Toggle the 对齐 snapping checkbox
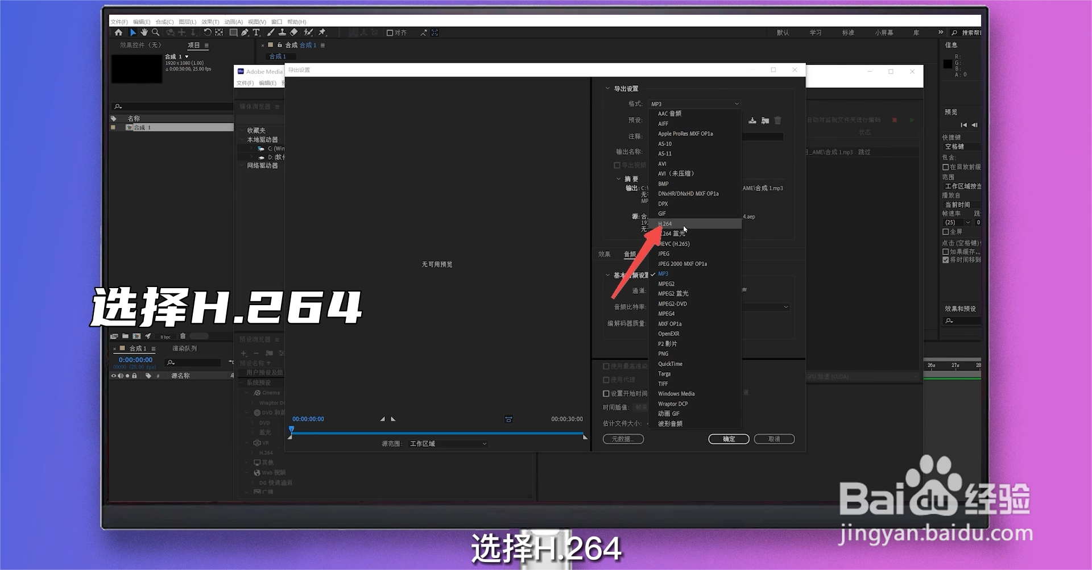1092x570 pixels. pos(390,33)
